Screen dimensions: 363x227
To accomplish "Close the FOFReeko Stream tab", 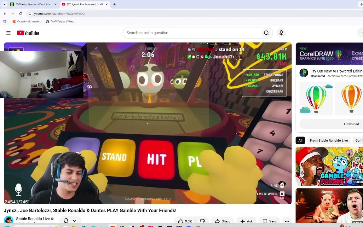I will [55, 4].
